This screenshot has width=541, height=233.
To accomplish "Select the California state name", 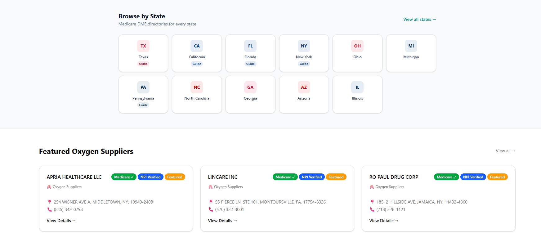I will 197,57.
